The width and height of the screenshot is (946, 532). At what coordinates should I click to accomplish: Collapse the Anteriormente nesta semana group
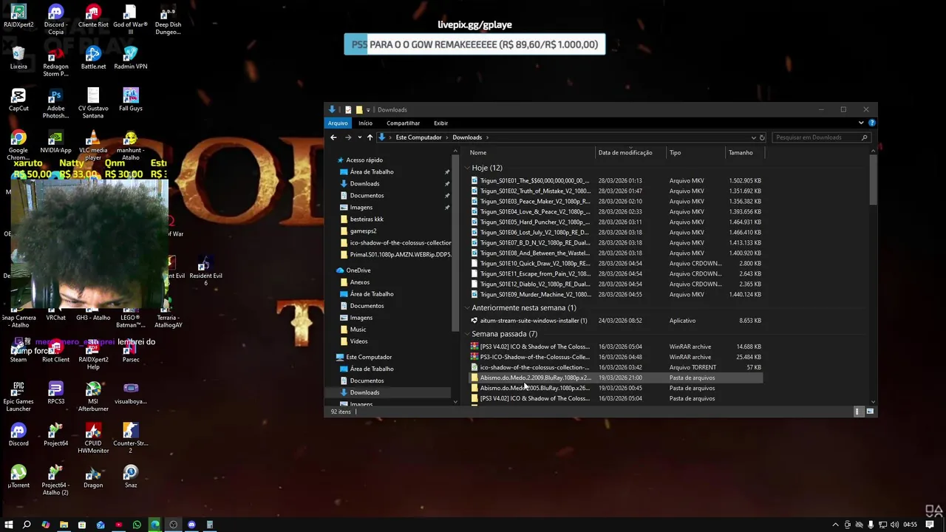(467, 307)
